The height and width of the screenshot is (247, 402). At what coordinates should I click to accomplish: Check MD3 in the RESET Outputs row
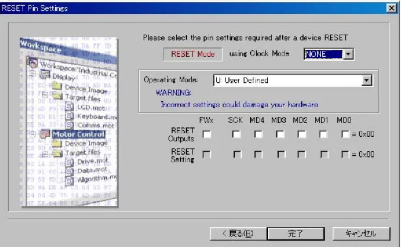[280, 134]
